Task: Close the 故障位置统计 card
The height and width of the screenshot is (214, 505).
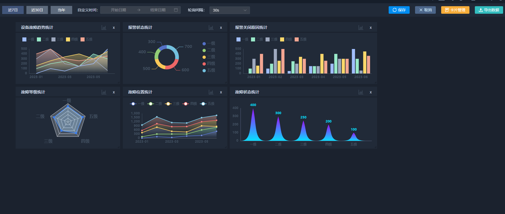Action: [x=221, y=92]
